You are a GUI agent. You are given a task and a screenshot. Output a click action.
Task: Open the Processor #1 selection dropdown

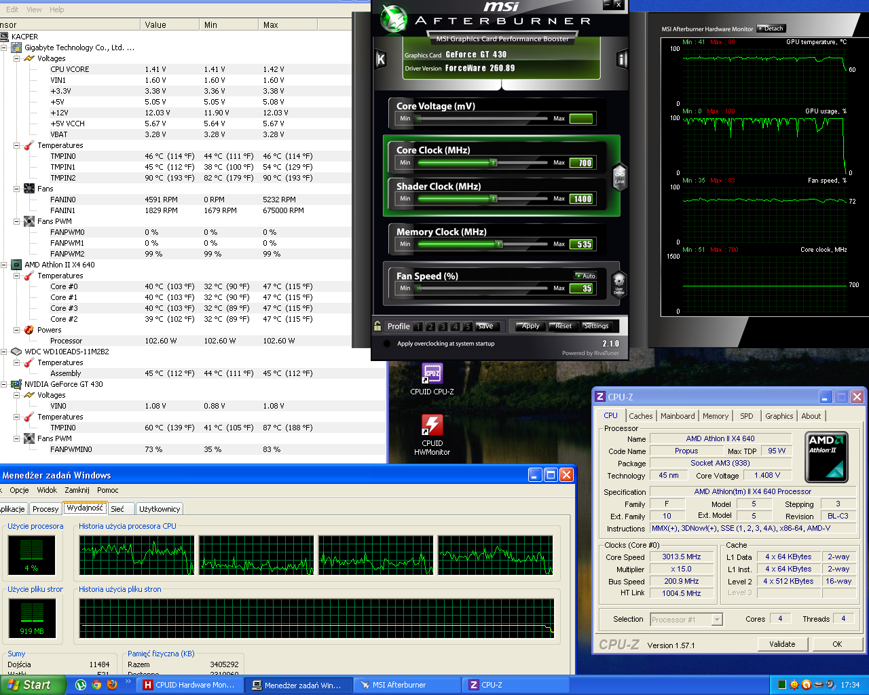tap(717, 620)
